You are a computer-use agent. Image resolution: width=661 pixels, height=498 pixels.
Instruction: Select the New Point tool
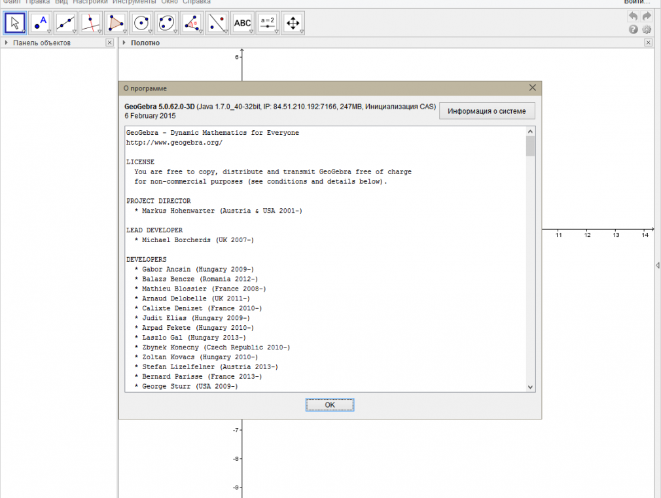(x=40, y=23)
